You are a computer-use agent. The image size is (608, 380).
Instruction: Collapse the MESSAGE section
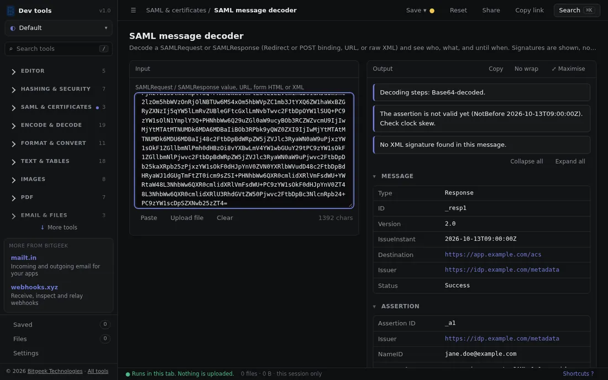(x=393, y=176)
